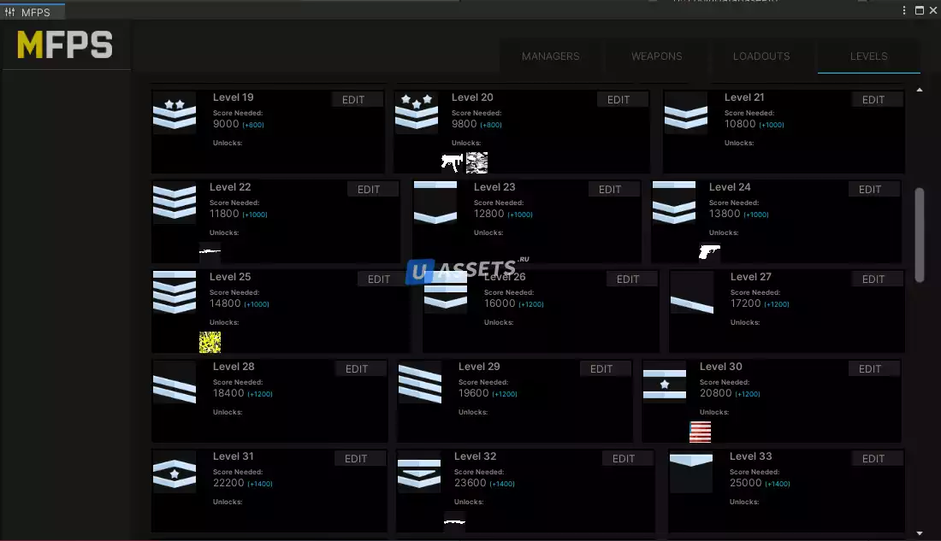941x541 pixels.
Task: Click the Level 30 star bar badge
Action: [x=665, y=382]
